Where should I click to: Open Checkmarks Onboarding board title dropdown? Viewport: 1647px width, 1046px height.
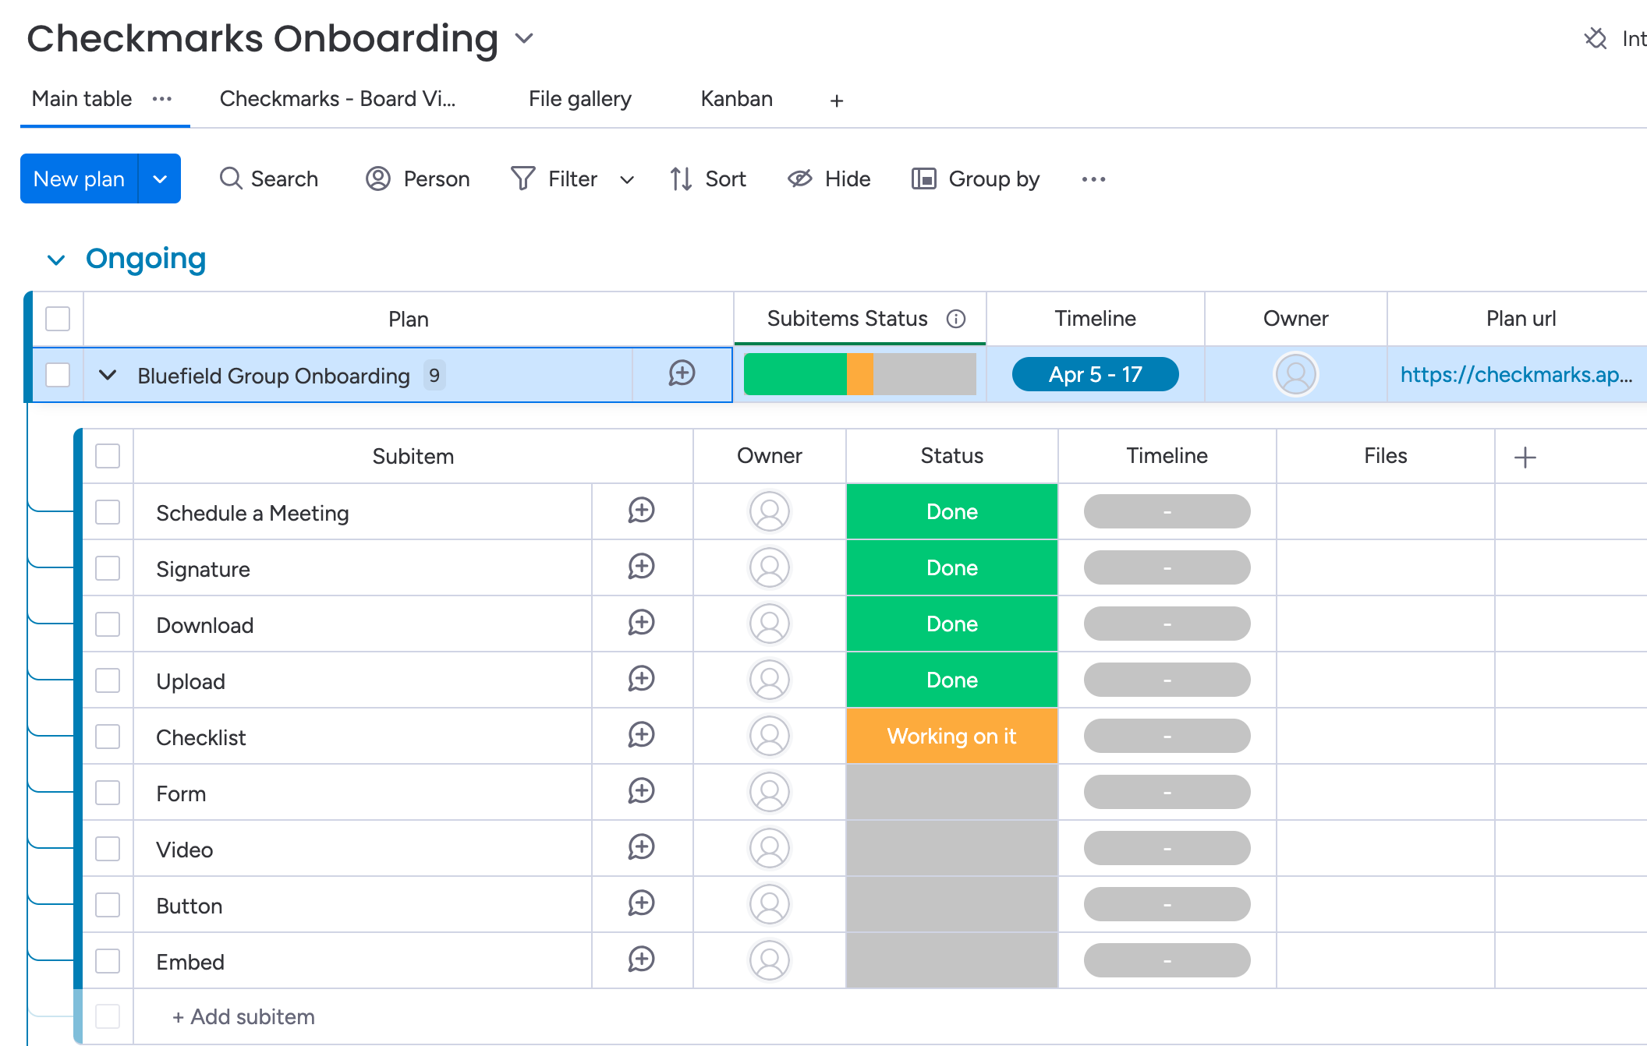coord(524,38)
